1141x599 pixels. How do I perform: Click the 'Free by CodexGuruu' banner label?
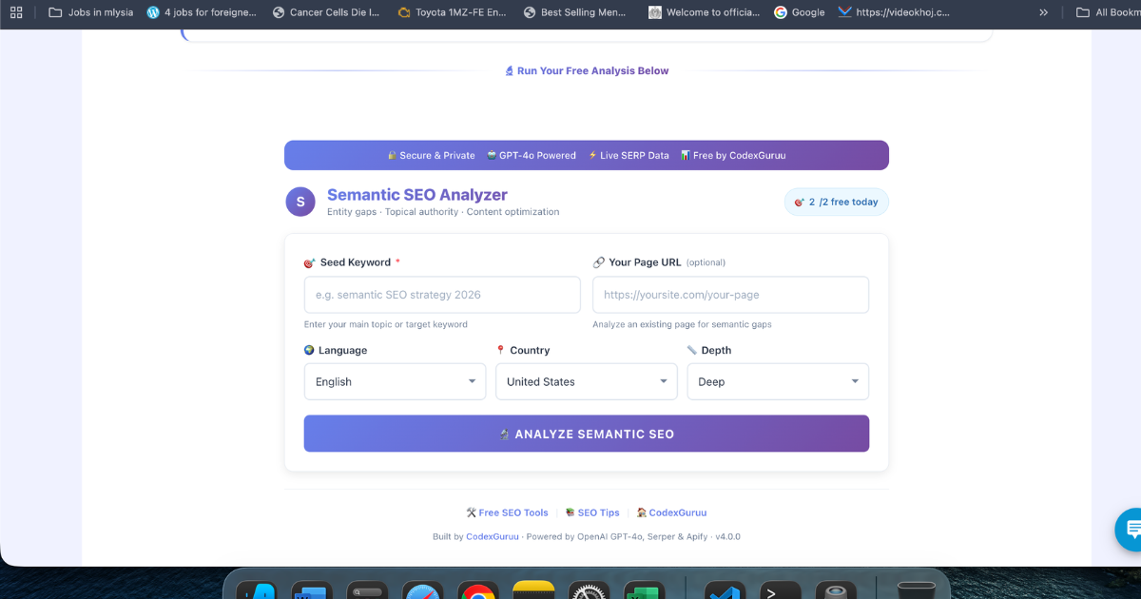point(733,155)
